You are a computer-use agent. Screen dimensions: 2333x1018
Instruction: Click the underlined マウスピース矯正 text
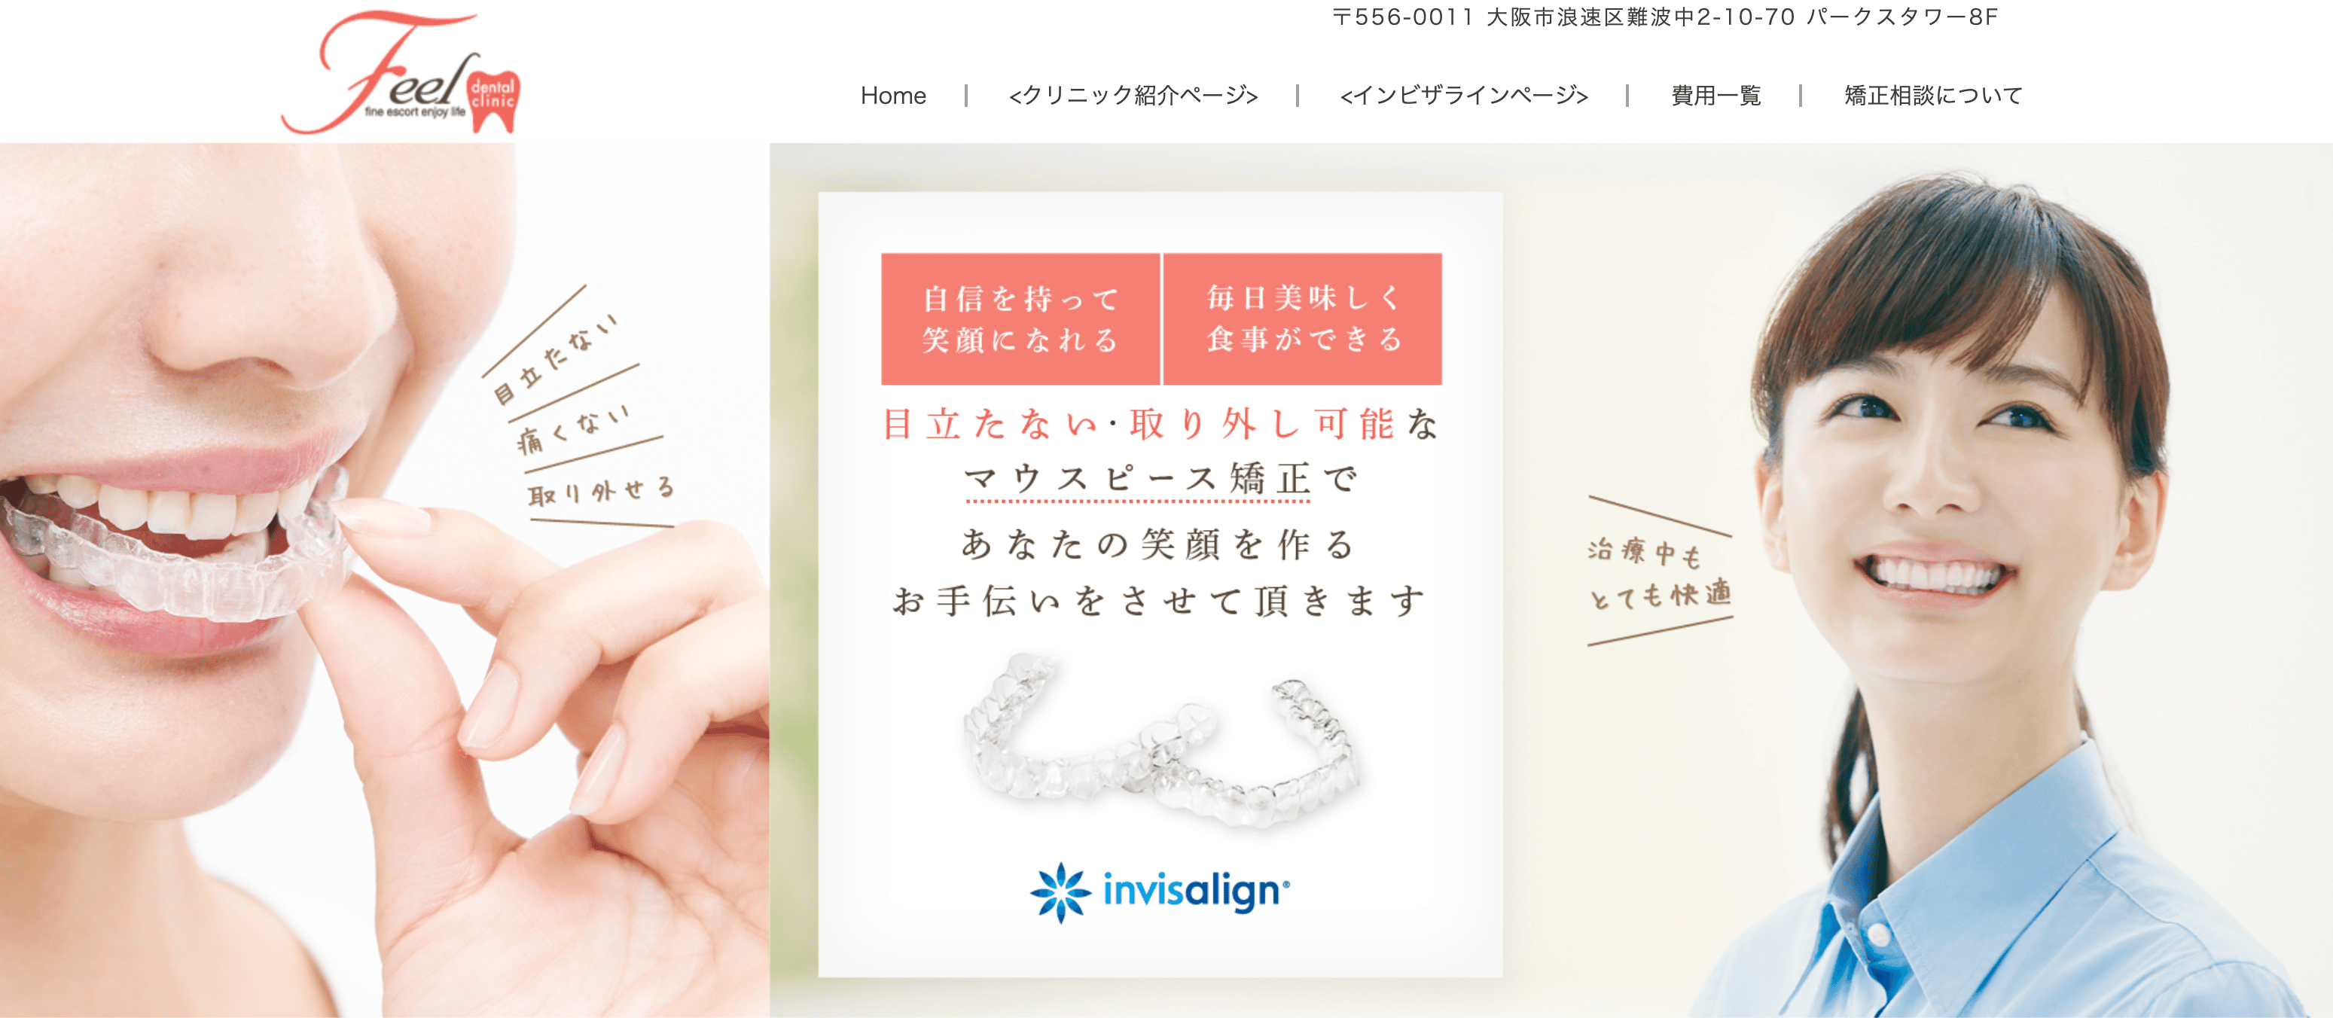1136,479
